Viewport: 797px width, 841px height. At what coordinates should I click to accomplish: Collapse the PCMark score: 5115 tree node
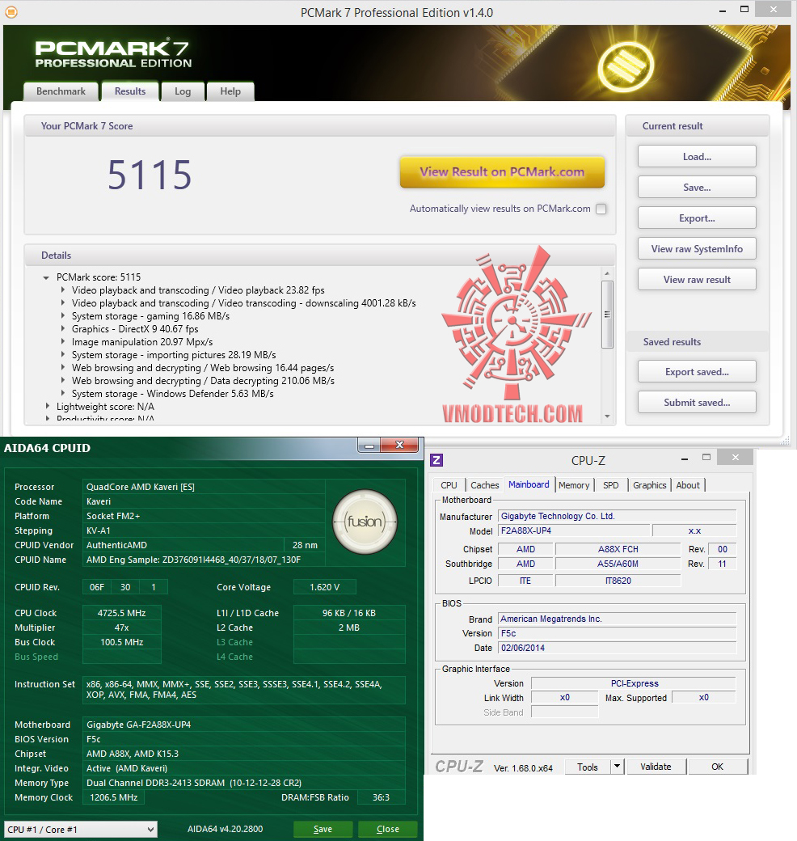click(46, 278)
